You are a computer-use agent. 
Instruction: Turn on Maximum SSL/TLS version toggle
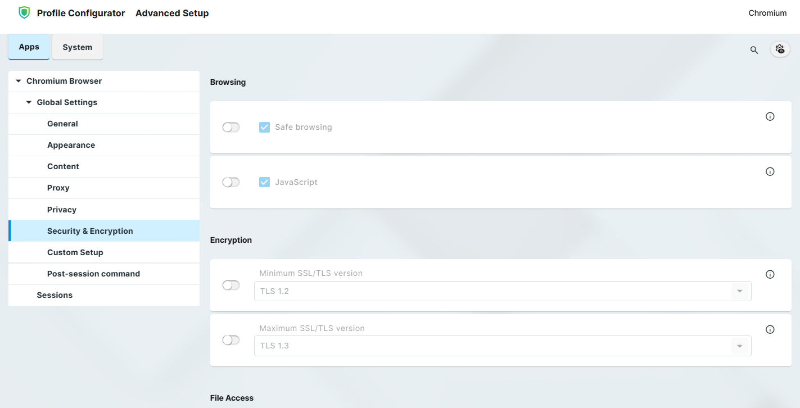tap(231, 341)
